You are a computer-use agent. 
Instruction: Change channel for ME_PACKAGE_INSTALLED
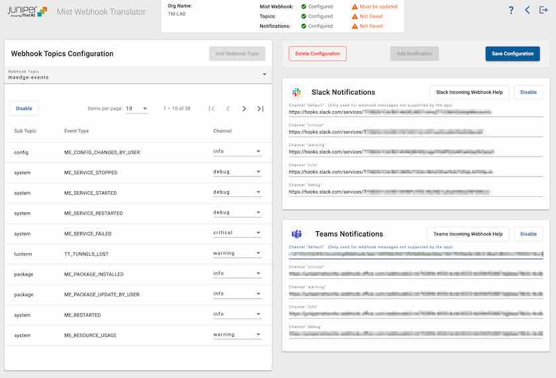237,273
